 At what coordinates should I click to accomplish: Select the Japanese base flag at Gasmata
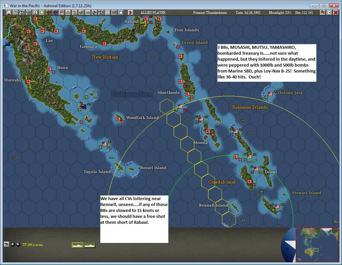tap(105, 44)
